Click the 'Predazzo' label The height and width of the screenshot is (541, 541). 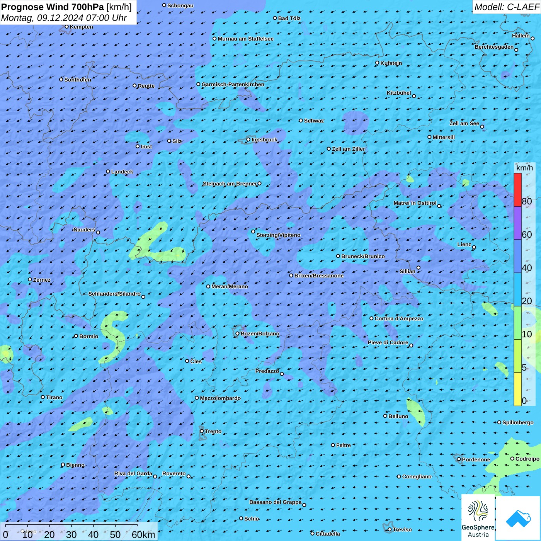[267, 371]
